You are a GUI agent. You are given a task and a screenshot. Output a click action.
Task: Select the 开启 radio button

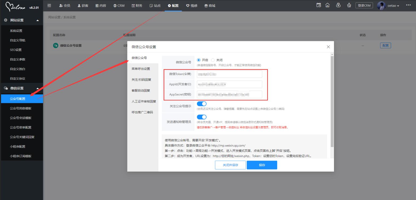(199, 60)
